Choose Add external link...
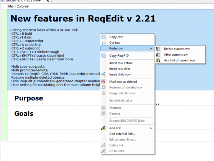The width and height of the screenshot is (214, 161). (127, 134)
